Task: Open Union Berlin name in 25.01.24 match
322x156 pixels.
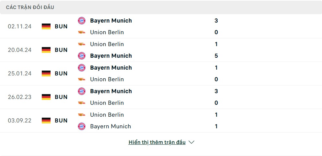Action: 107,79
